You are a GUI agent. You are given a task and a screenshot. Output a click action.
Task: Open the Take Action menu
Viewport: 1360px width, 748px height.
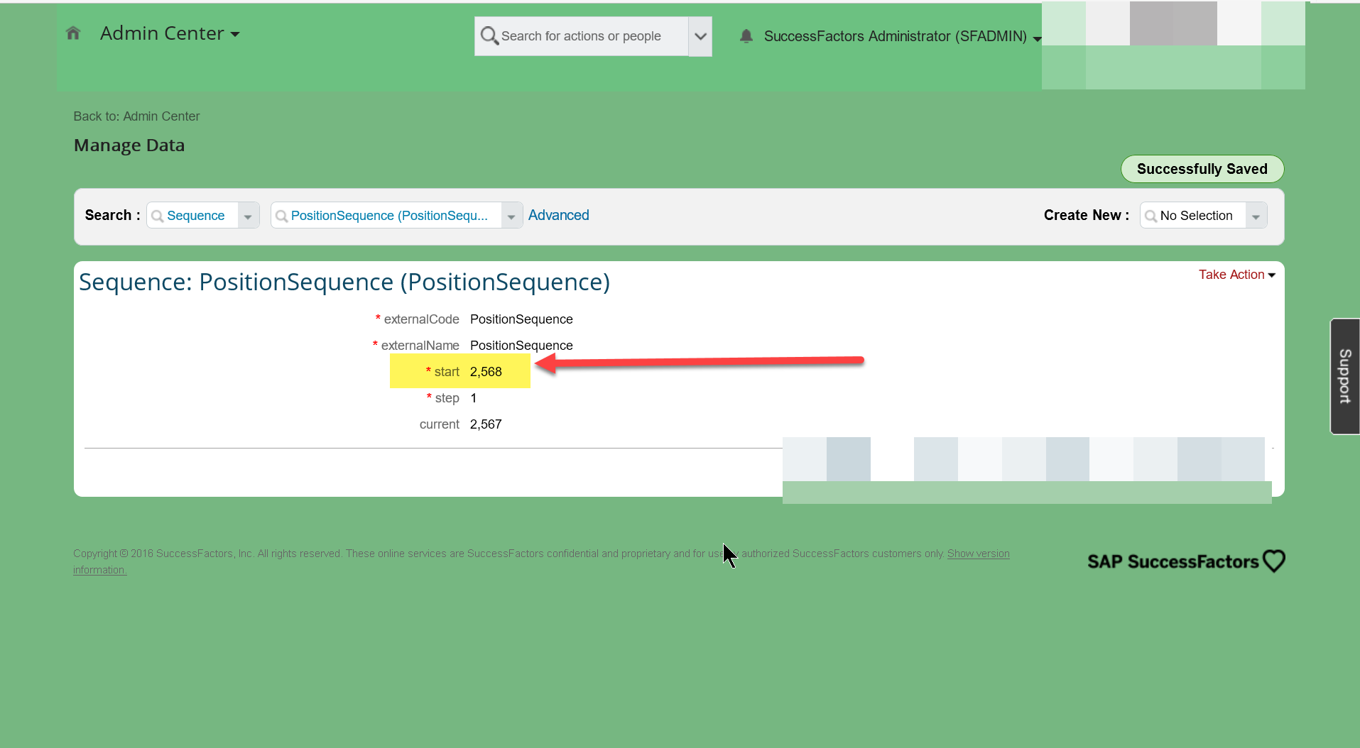(x=1236, y=275)
